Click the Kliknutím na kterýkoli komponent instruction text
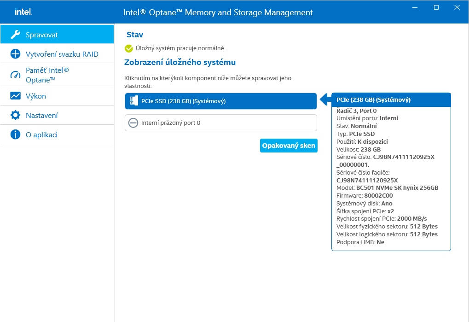This screenshot has width=469, height=322. pos(208,82)
